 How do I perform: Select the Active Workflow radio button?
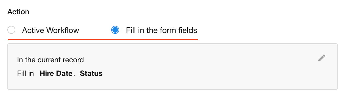click(11, 30)
